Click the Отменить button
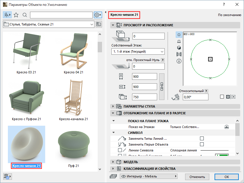The height and width of the screenshot is (183, 244). tap(197, 177)
